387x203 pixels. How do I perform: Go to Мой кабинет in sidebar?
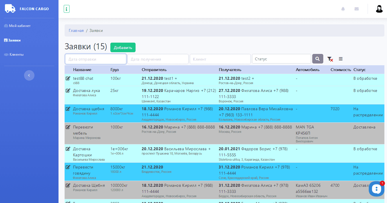click(x=19, y=26)
